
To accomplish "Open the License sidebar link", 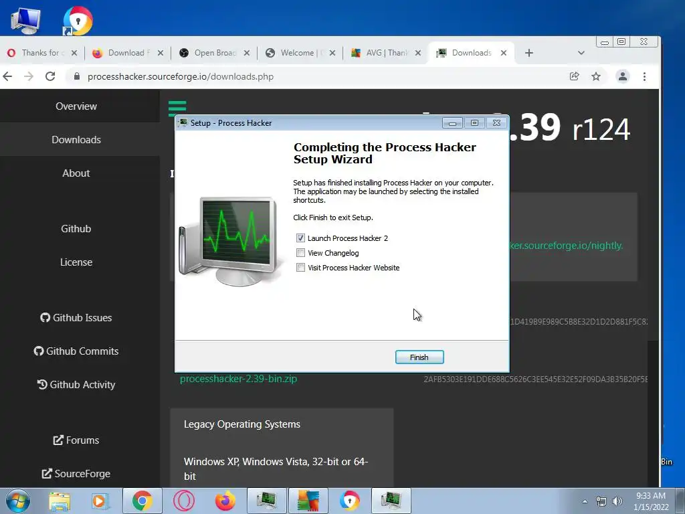I will tap(76, 262).
